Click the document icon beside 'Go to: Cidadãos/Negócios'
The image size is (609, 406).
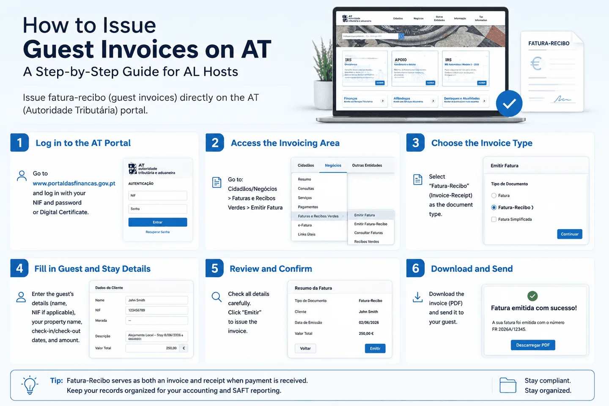(x=217, y=182)
